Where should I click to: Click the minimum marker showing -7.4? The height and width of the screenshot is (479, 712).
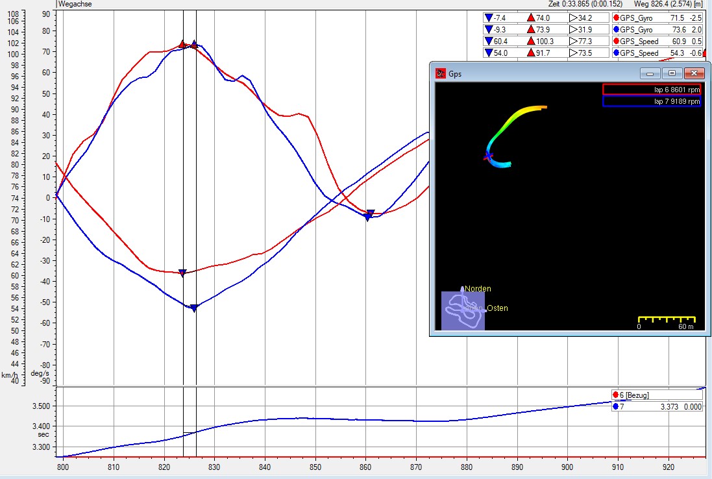(488, 18)
